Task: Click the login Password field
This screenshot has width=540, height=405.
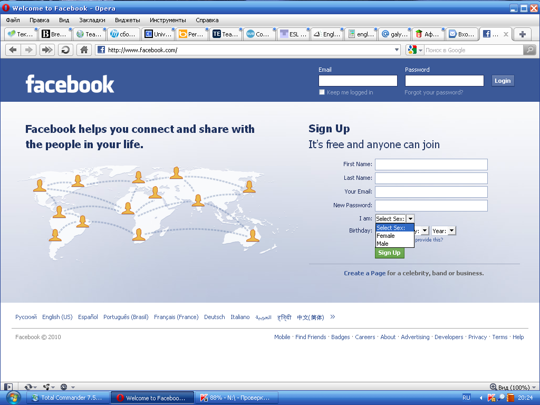Action: (444, 81)
